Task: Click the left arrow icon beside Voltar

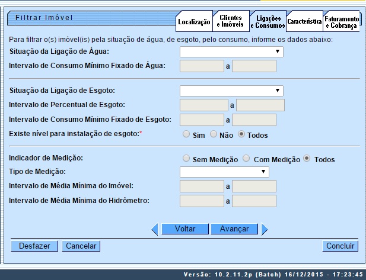Action: (x=155, y=229)
